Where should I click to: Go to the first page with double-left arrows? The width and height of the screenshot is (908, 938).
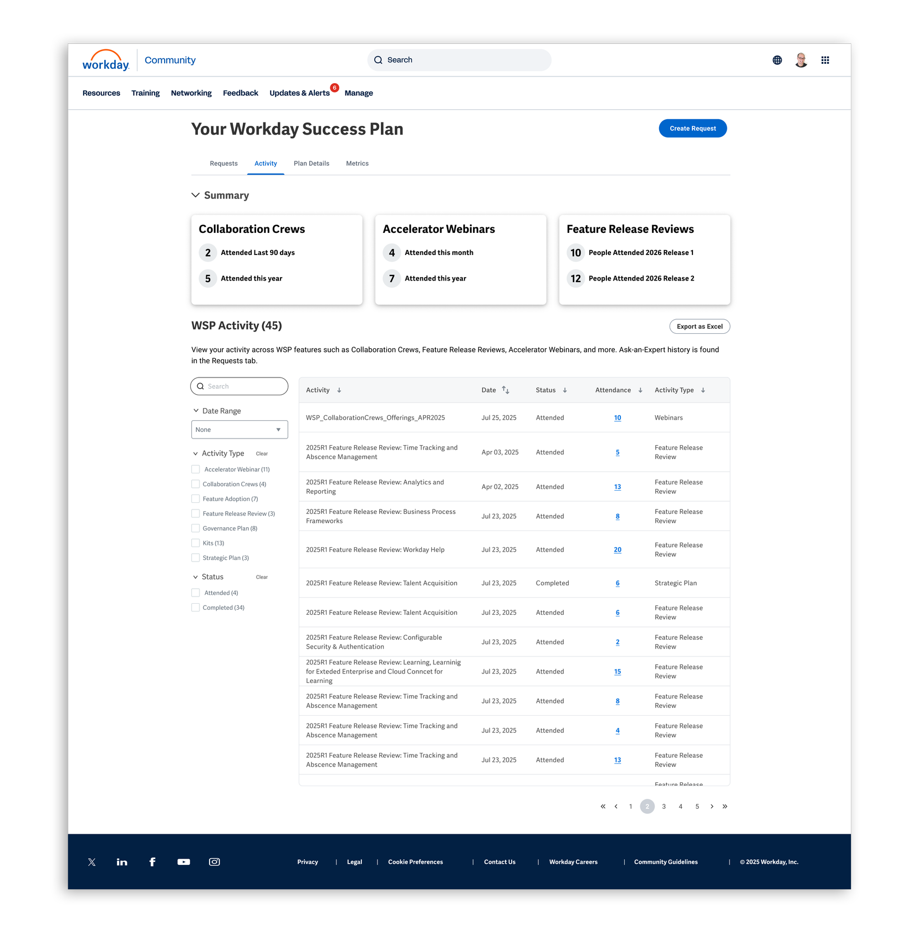pyautogui.click(x=603, y=807)
